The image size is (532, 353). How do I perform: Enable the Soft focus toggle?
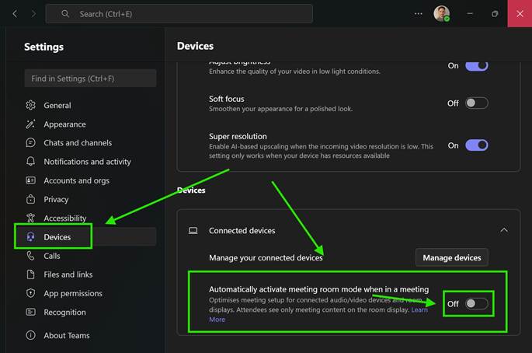tap(476, 103)
